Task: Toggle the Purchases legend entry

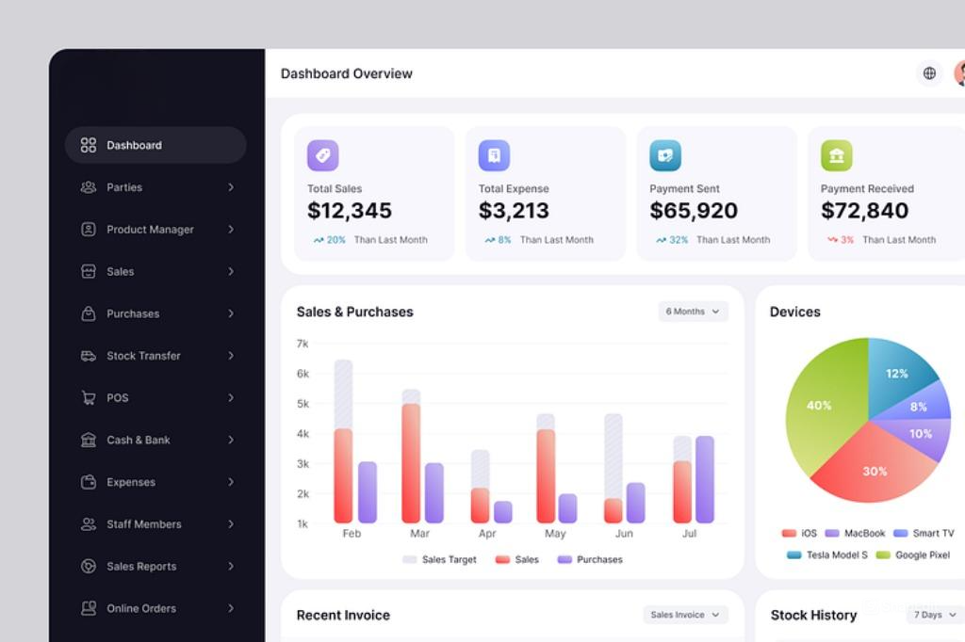Action: pos(589,559)
